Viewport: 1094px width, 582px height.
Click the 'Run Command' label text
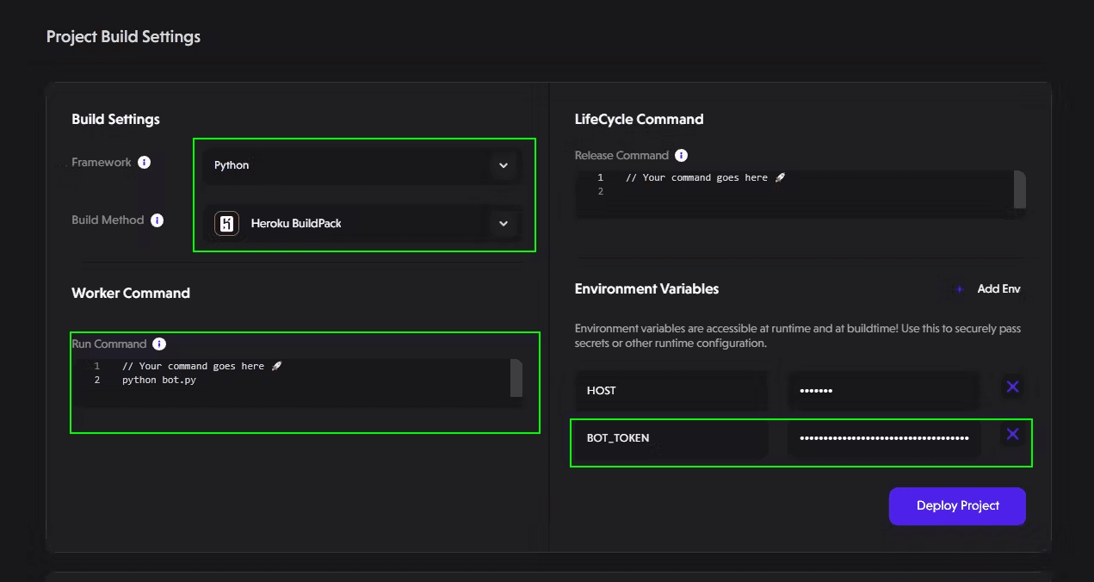point(109,344)
